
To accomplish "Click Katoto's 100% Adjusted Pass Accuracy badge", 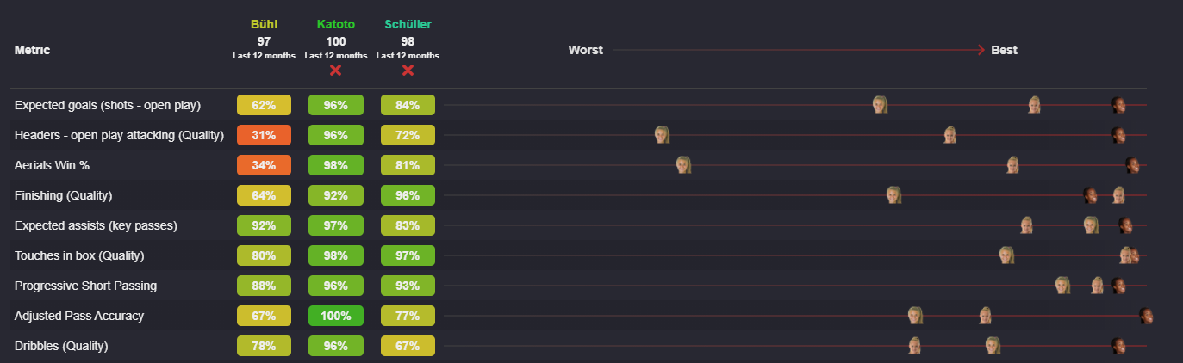I will [x=335, y=316].
